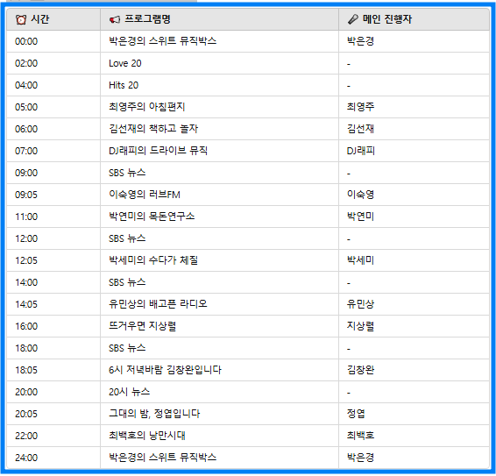The image size is (496, 476).
Task: Select 유민상의 배고픈 라디오 program
Action: (x=158, y=304)
